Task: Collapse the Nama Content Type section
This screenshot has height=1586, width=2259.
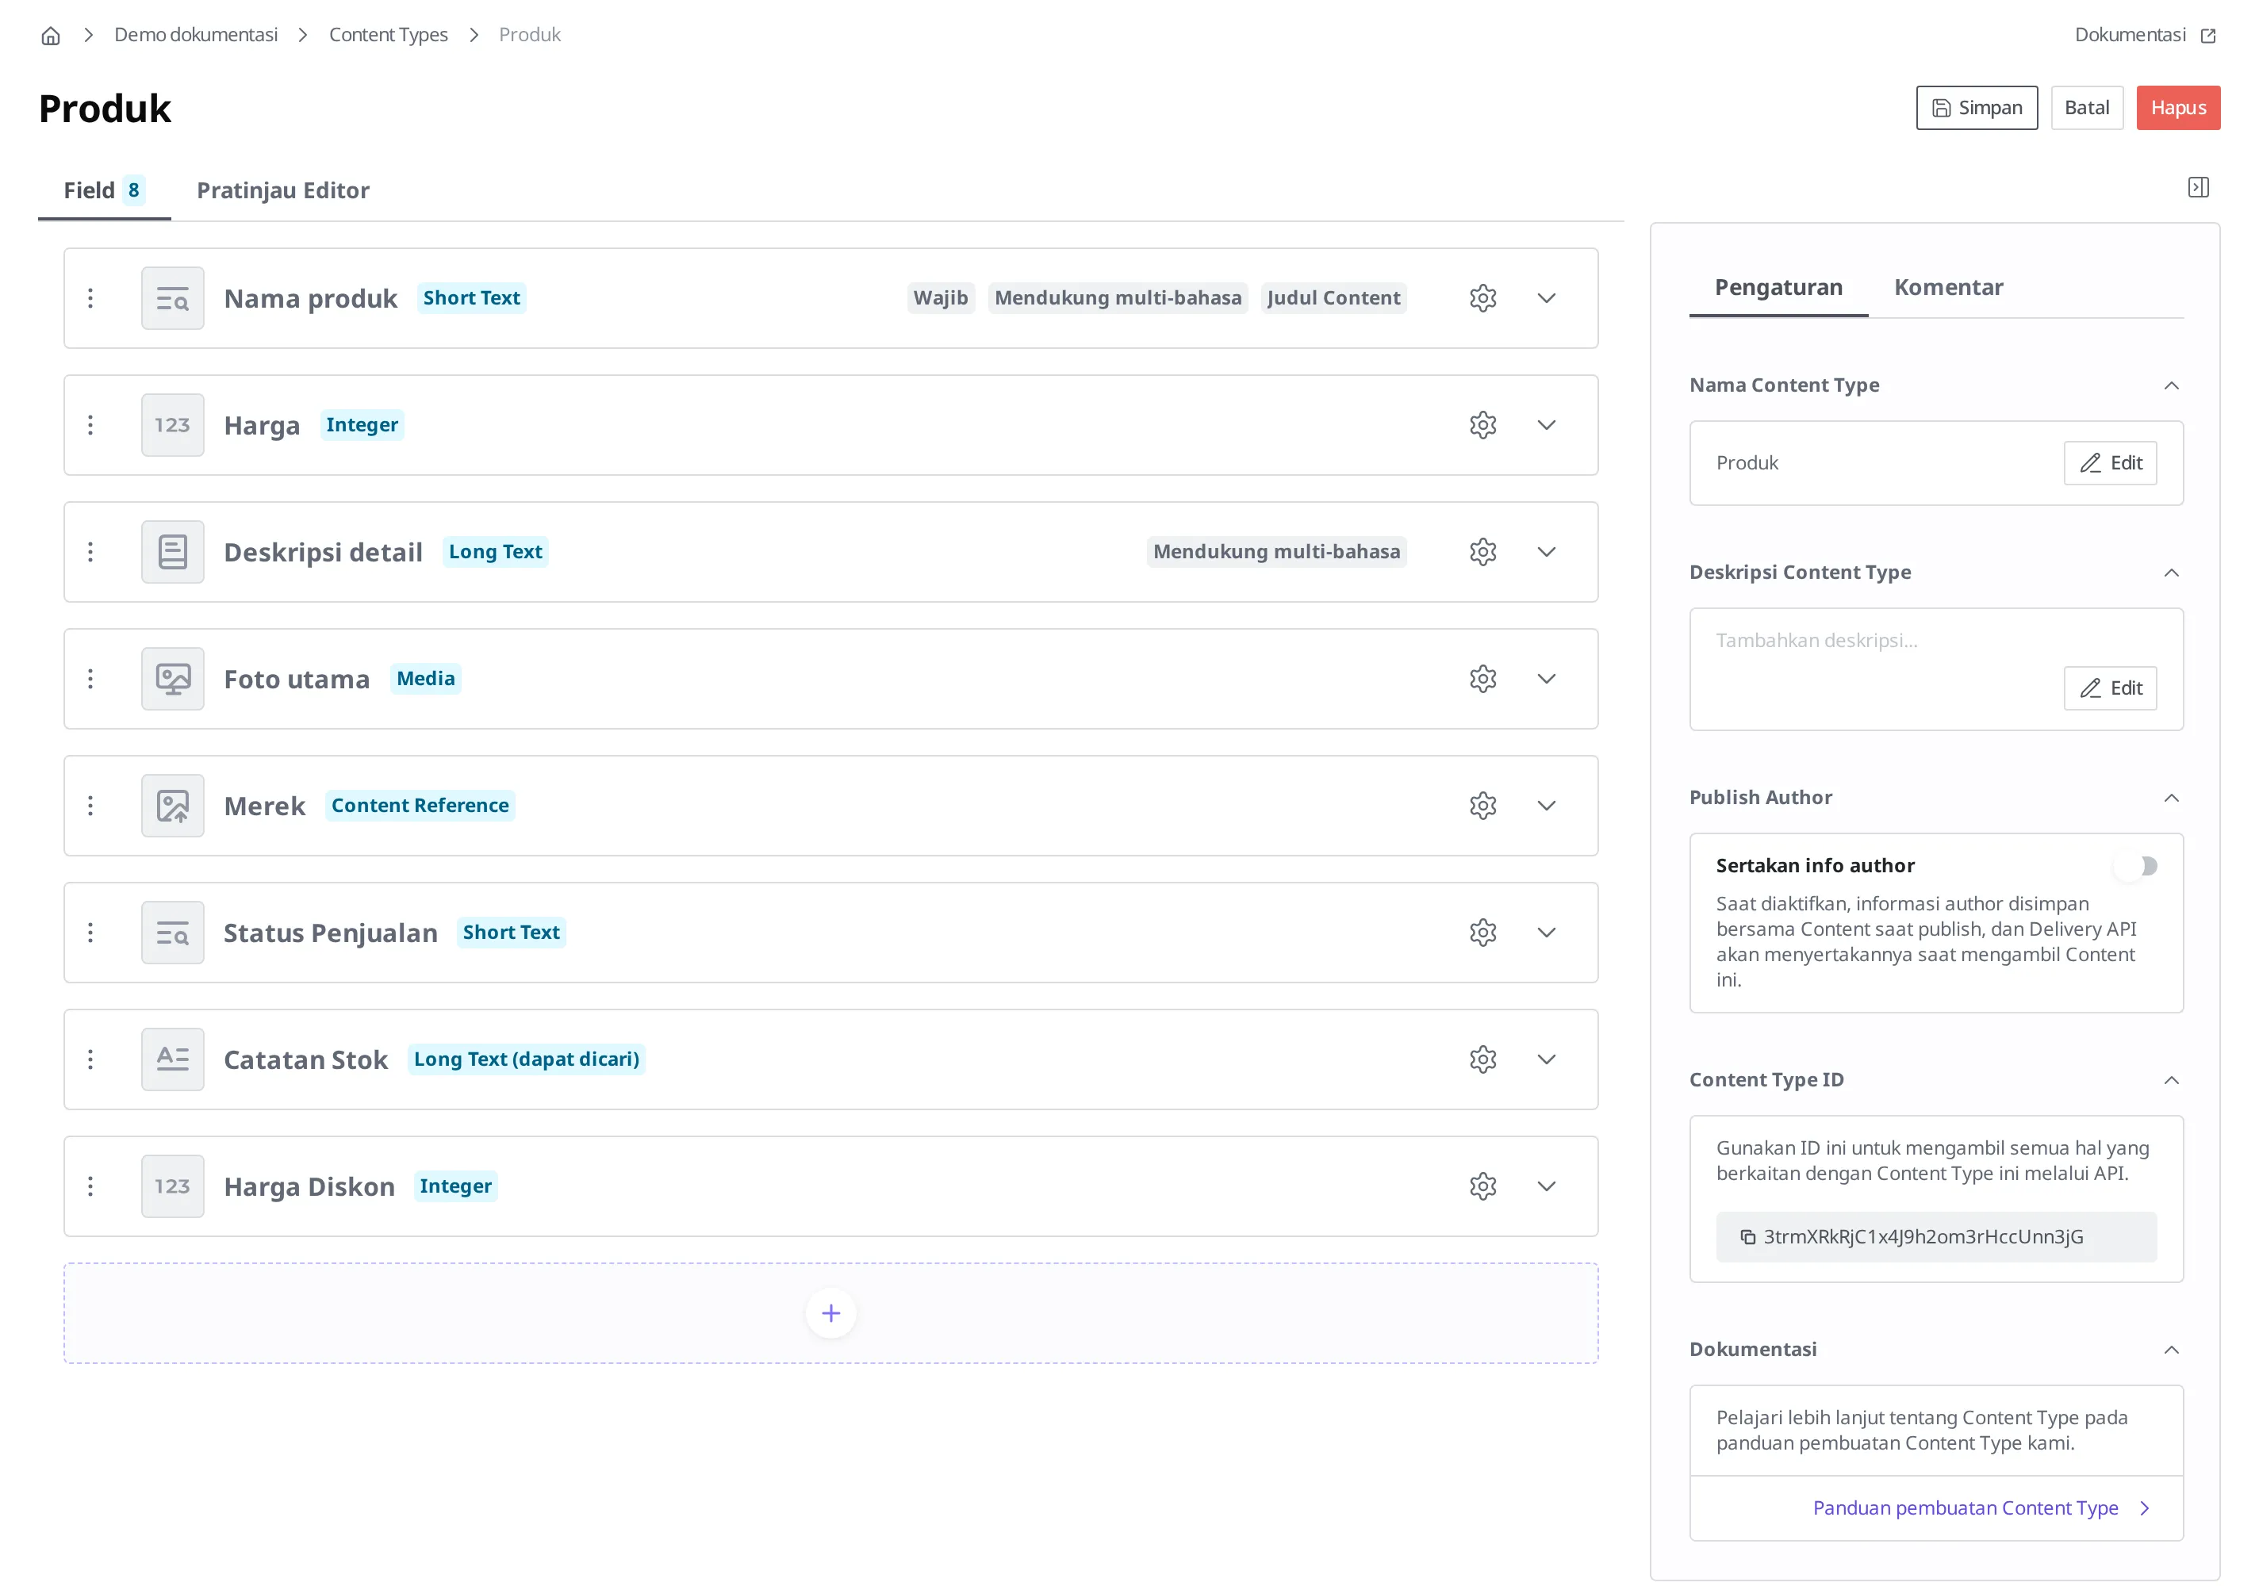Action: 2172,385
